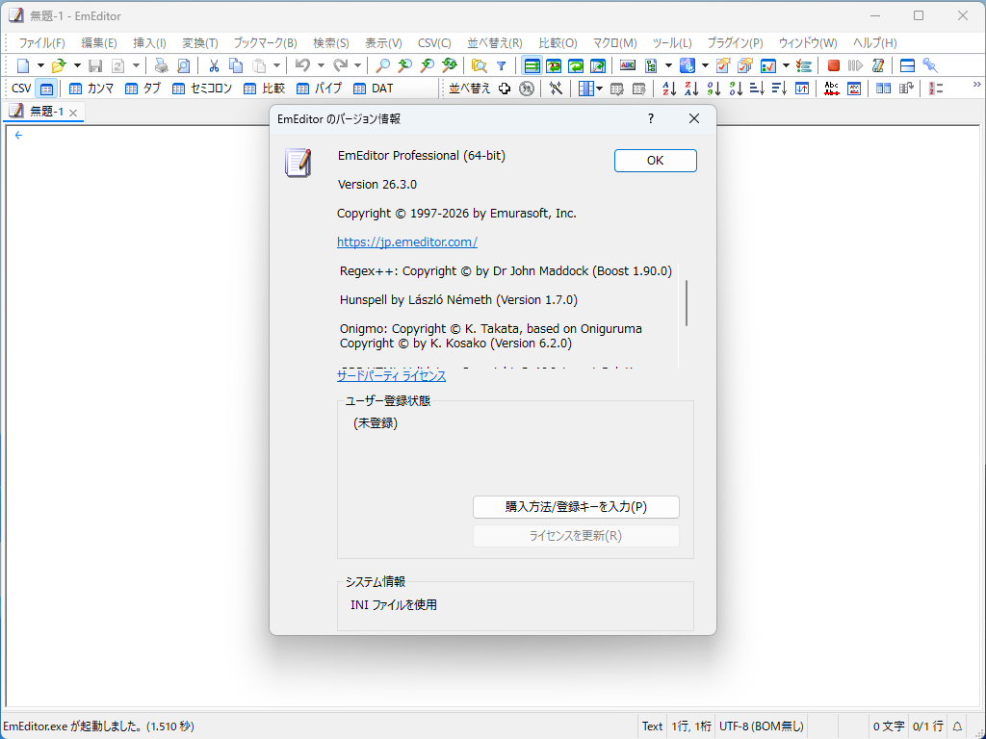Image resolution: width=986 pixels, height=739 pixels.
Task: Click the 0 文字 character count in status bar
Action: 889,726
